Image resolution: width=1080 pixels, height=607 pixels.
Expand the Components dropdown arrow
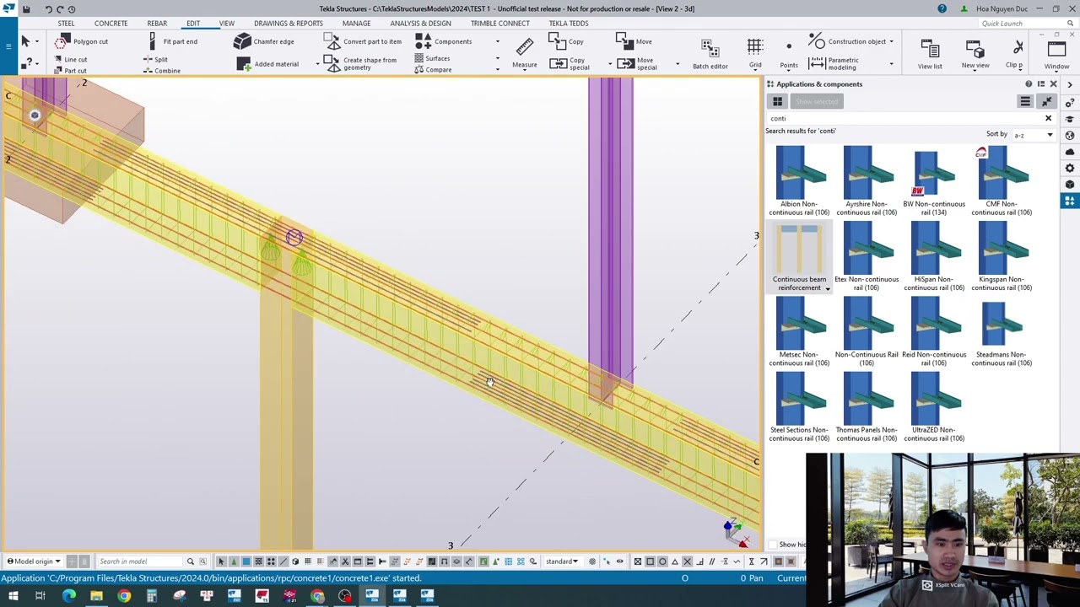(497, 41)
